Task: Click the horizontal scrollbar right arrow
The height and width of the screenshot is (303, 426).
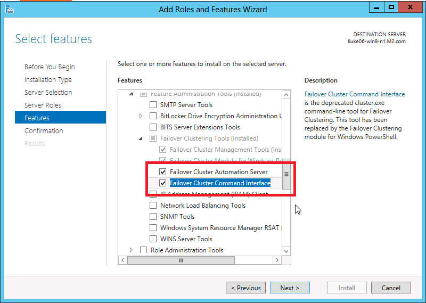Action: click(x=276, y=260)
